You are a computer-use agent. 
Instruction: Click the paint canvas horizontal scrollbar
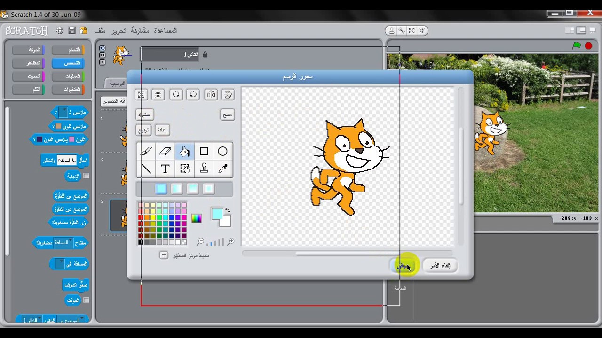(x=348, y=253)
